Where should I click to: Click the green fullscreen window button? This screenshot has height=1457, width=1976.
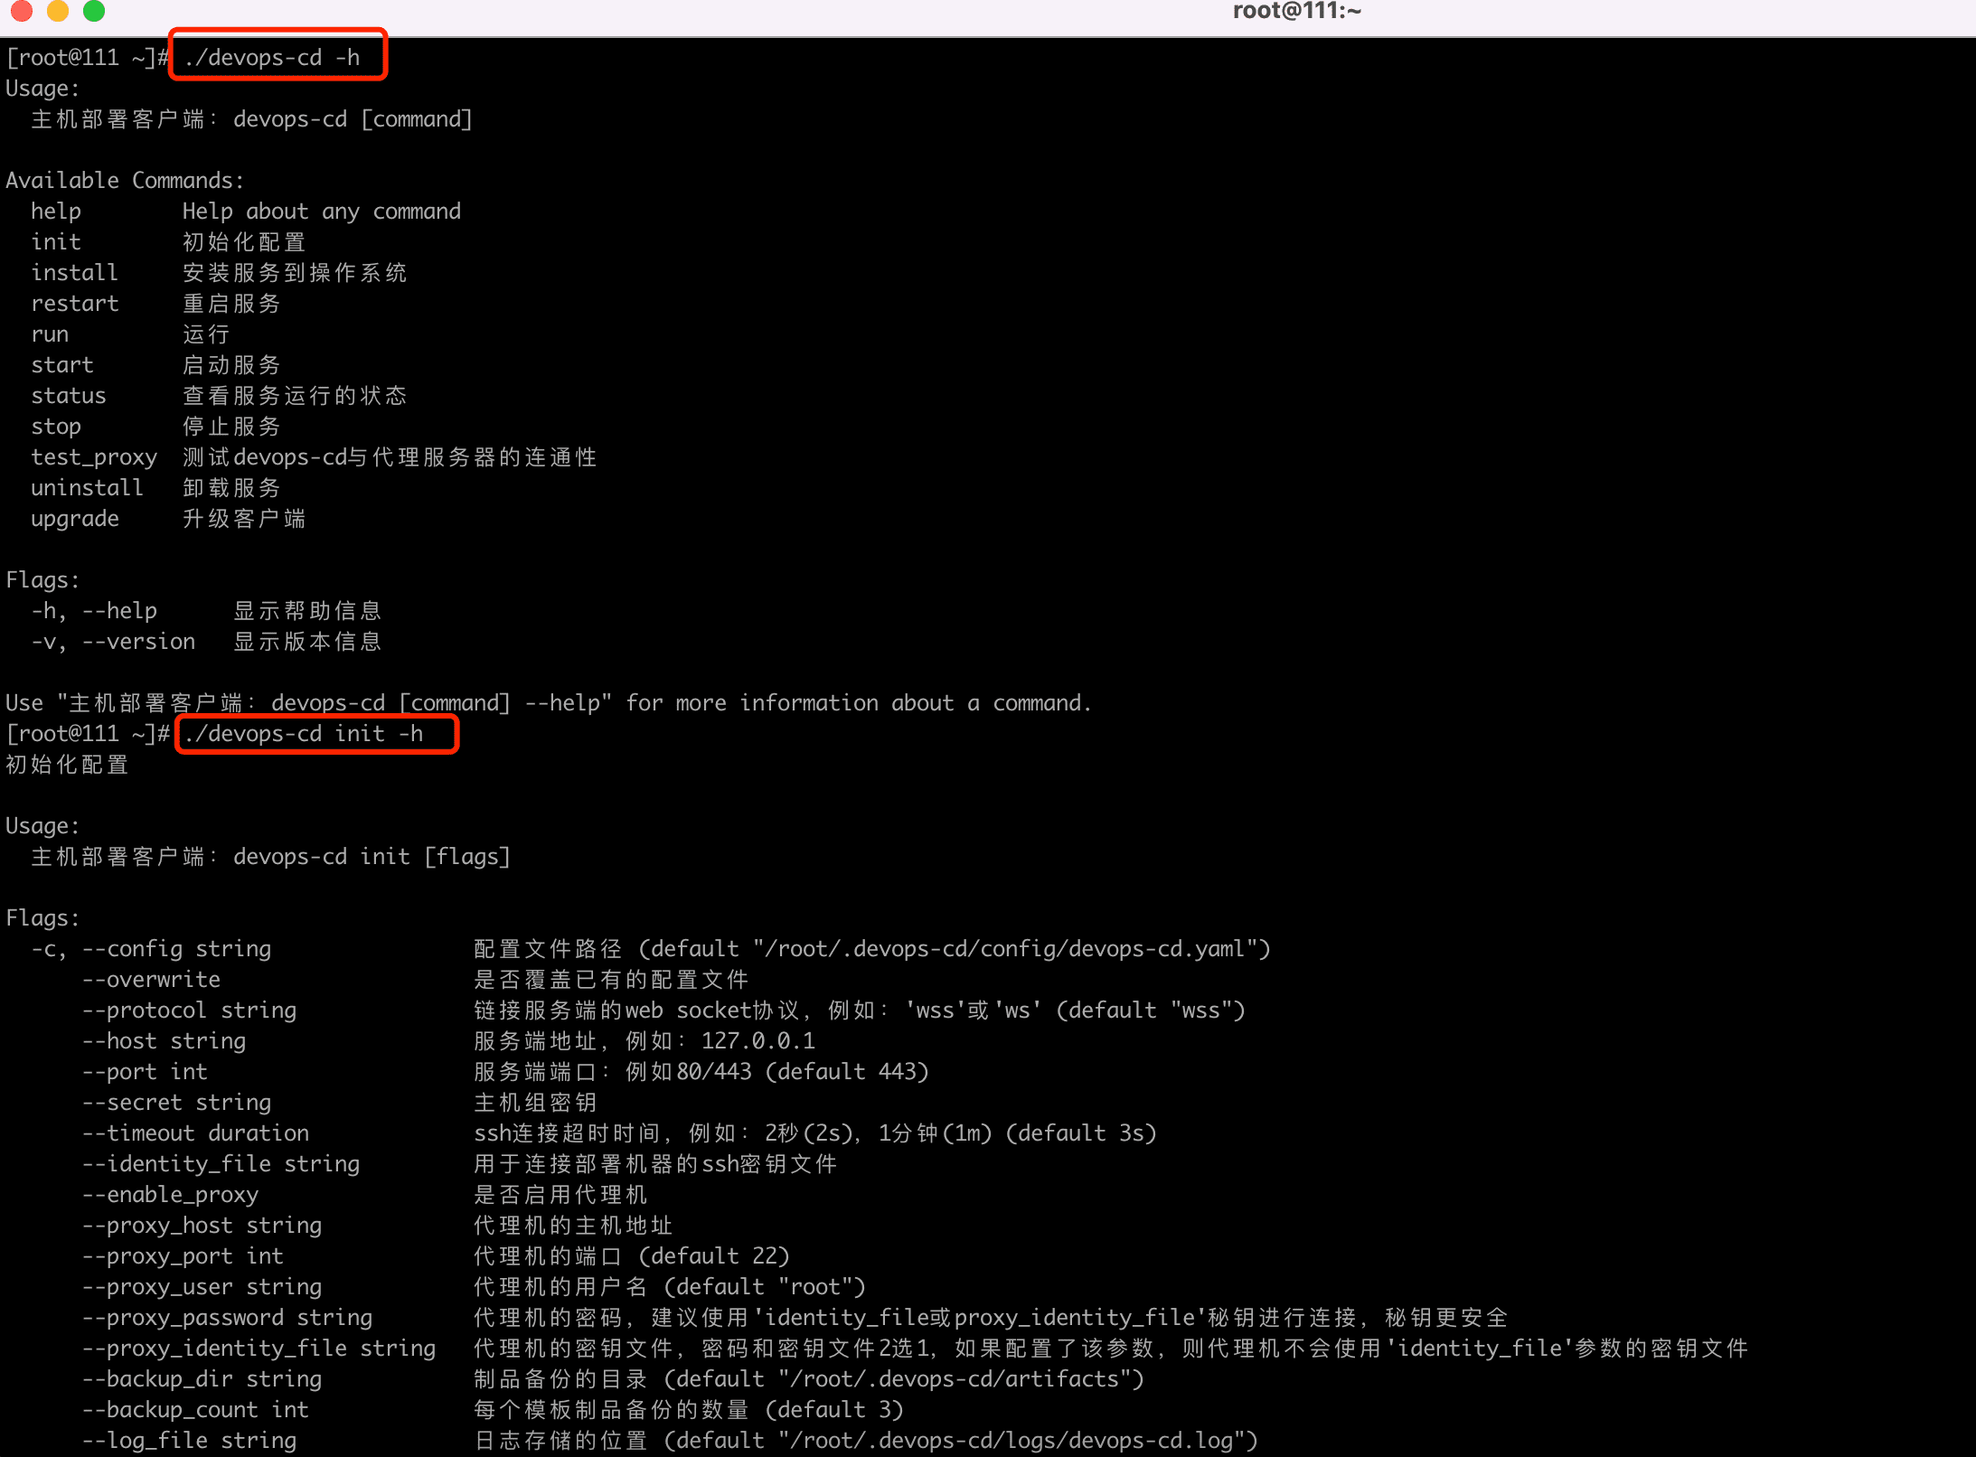(x=93, y=10)
